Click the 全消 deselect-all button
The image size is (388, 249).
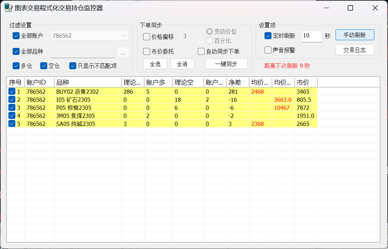point(182,64)
